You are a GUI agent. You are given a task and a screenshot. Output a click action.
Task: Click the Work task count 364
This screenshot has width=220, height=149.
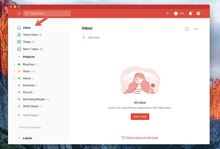click(x=33, y=71)
